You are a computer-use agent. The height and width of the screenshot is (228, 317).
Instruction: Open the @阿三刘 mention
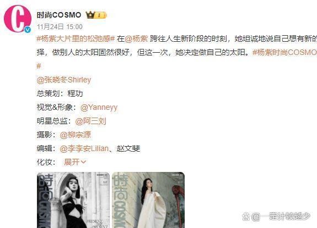tap(90, 121)
